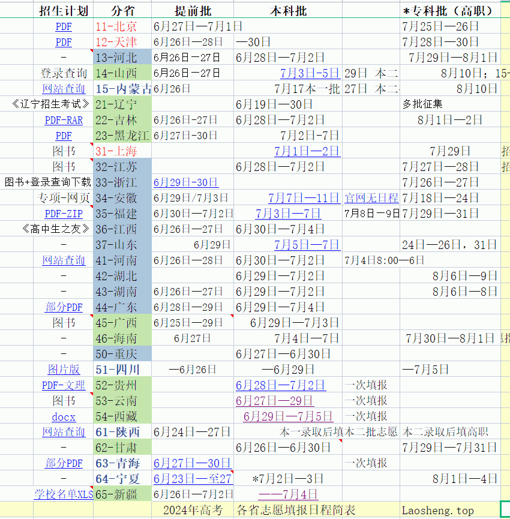Select the 专项-网页 cell for 安徽

64,198
